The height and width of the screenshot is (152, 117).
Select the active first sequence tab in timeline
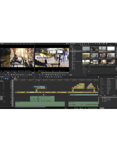[15, 79]
